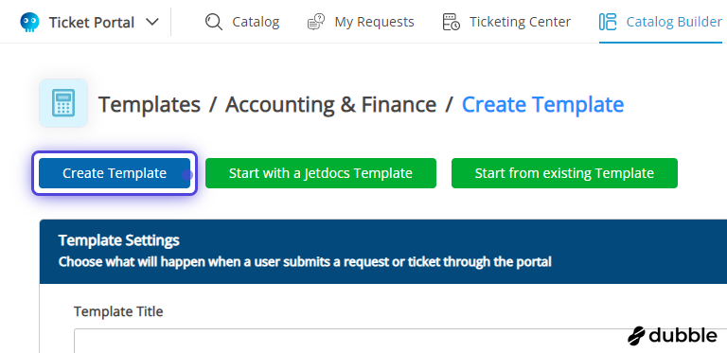Screen dimensions: 727x353
Task: Click the Ticketing Center clock-list icon
Action: 452,22
